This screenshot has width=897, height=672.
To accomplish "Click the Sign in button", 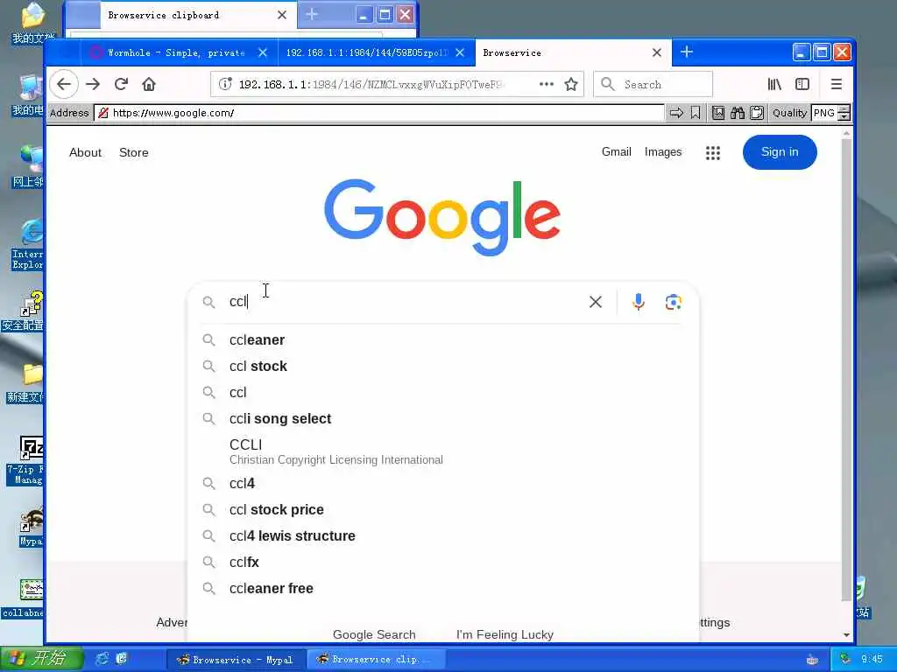I will 780,152.
